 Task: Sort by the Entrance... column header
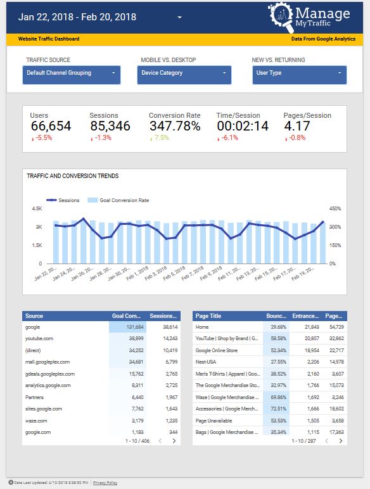click(305, 316)
